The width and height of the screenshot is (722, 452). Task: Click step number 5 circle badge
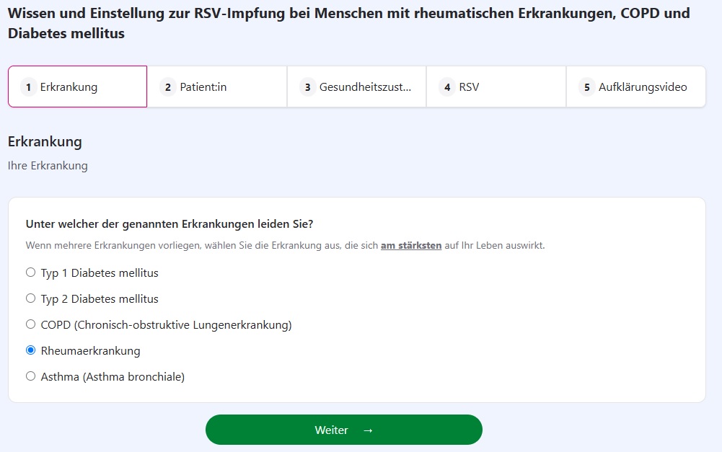click(x=586, y=87)
